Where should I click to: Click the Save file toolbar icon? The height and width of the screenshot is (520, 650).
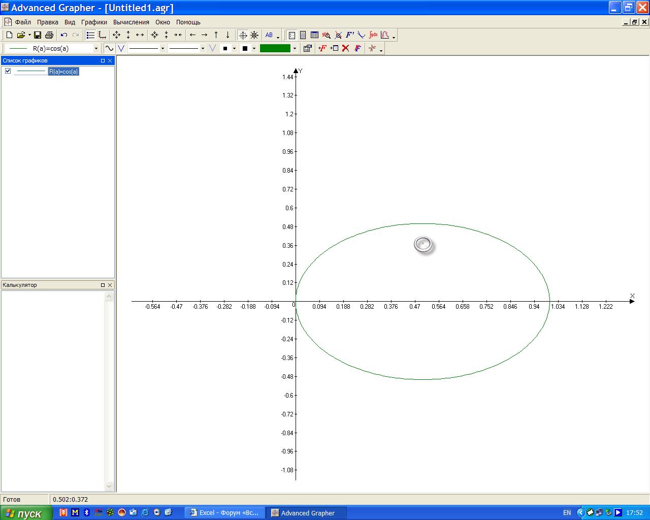38,35
